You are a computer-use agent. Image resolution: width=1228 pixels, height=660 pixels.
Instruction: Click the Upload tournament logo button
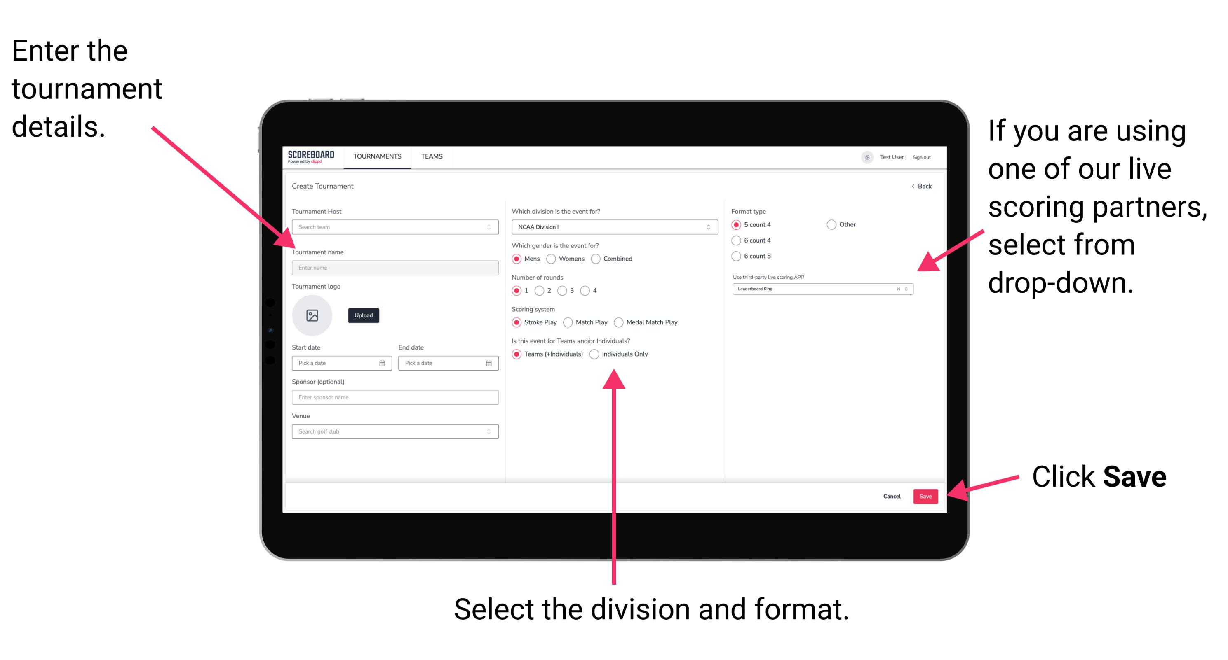tap(364, 315)
